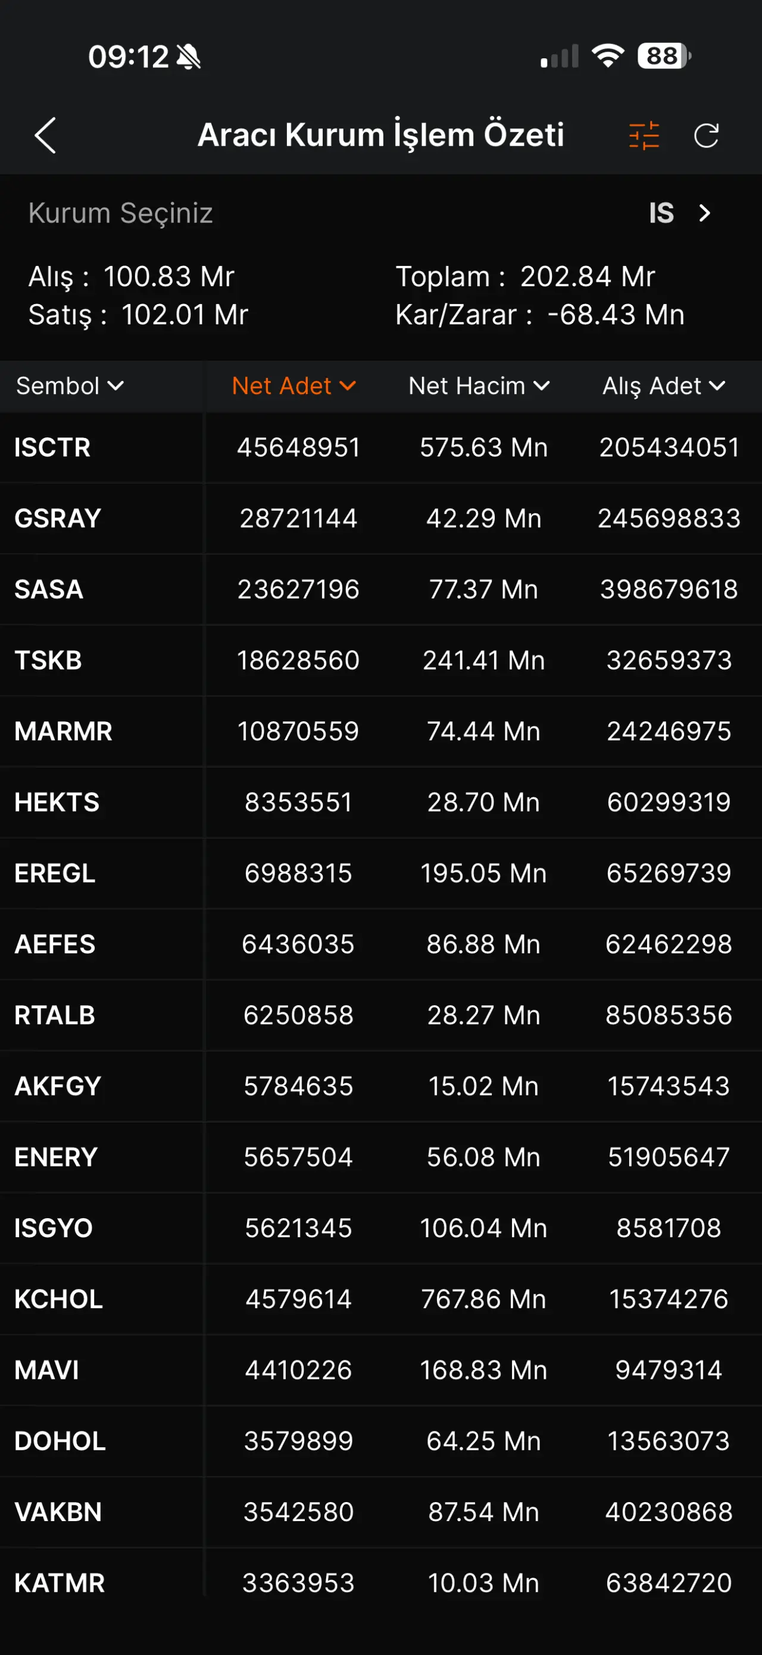Sort by Net Hacim column
The image size is (762, 1655).
coord(479,386)
